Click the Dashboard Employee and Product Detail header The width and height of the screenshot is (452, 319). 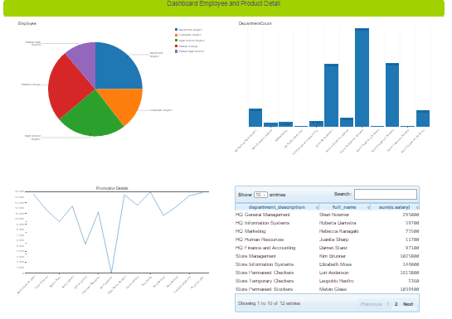[224, 3]
